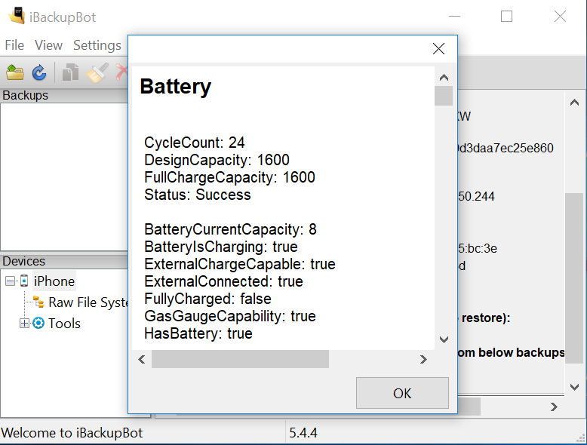
Task: Click the duplicate files toolbar icon
Action: pos(70,72)
